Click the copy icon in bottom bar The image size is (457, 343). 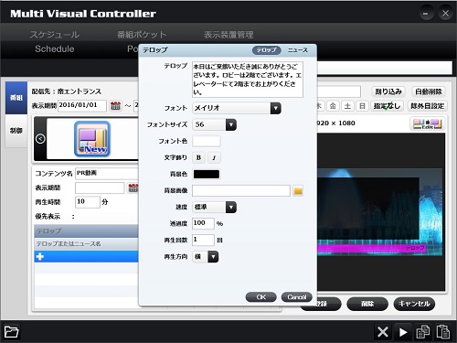click(x=422, y=332)
